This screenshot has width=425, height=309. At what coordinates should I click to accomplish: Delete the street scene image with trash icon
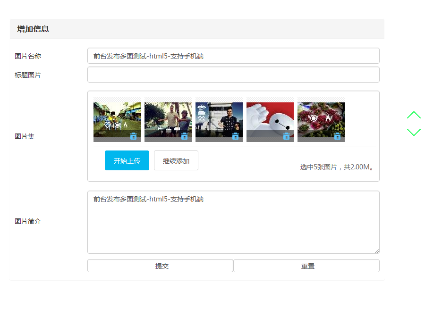[134, 136]
